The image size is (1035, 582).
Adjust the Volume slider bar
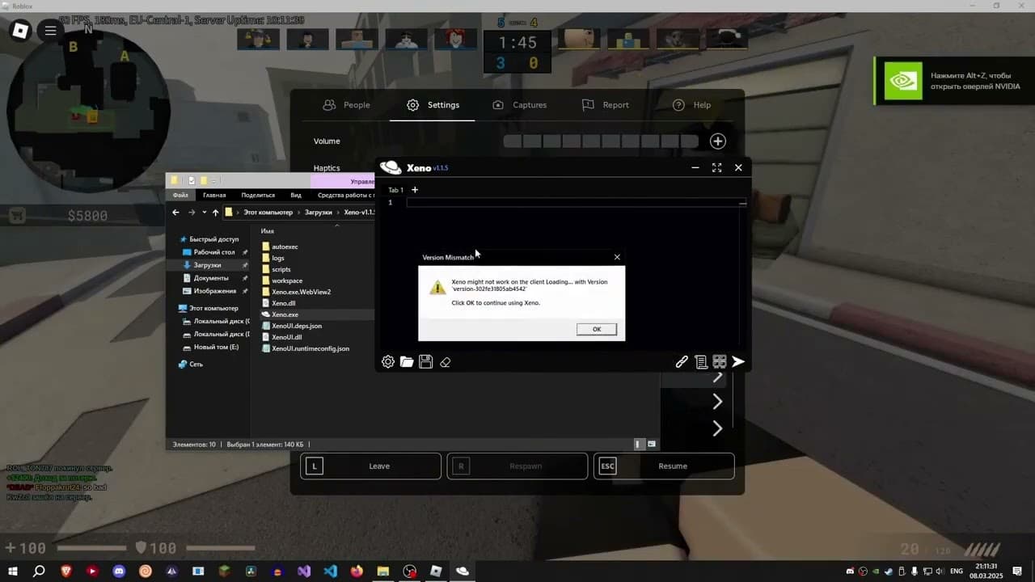tap(601, 141)
